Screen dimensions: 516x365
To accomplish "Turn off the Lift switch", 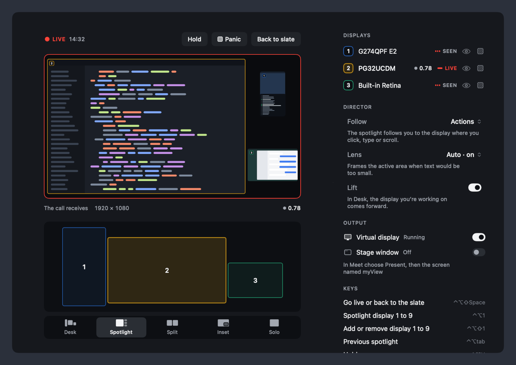I will [x=475, y=187].
